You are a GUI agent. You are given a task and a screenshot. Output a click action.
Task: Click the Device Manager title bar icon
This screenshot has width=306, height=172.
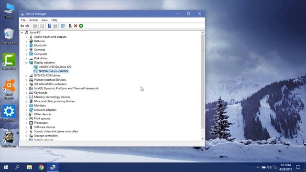point(22,14)
